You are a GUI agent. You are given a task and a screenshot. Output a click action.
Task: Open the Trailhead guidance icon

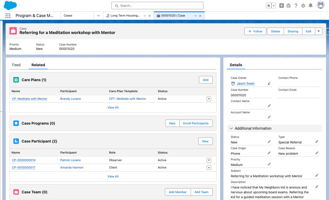pos(288,6)
